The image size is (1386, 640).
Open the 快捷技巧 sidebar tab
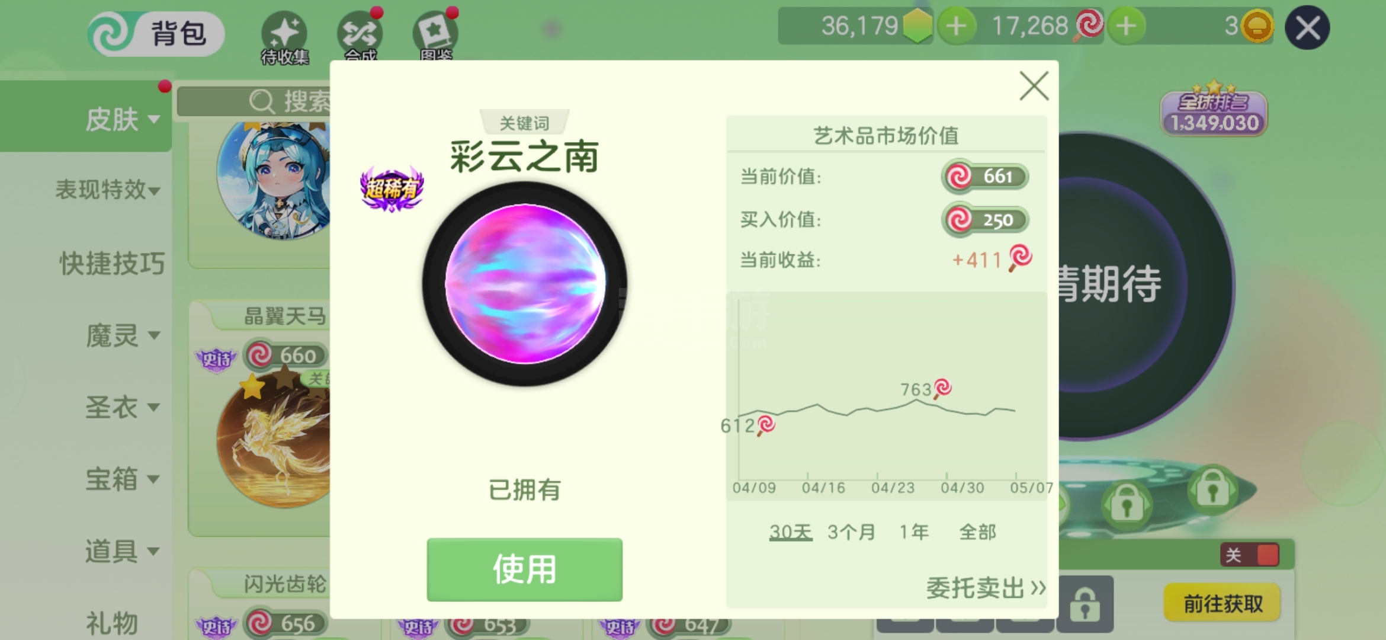click(111, 263)
